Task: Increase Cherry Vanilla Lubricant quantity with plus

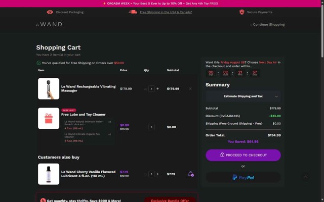Action: tap(157, 174)
